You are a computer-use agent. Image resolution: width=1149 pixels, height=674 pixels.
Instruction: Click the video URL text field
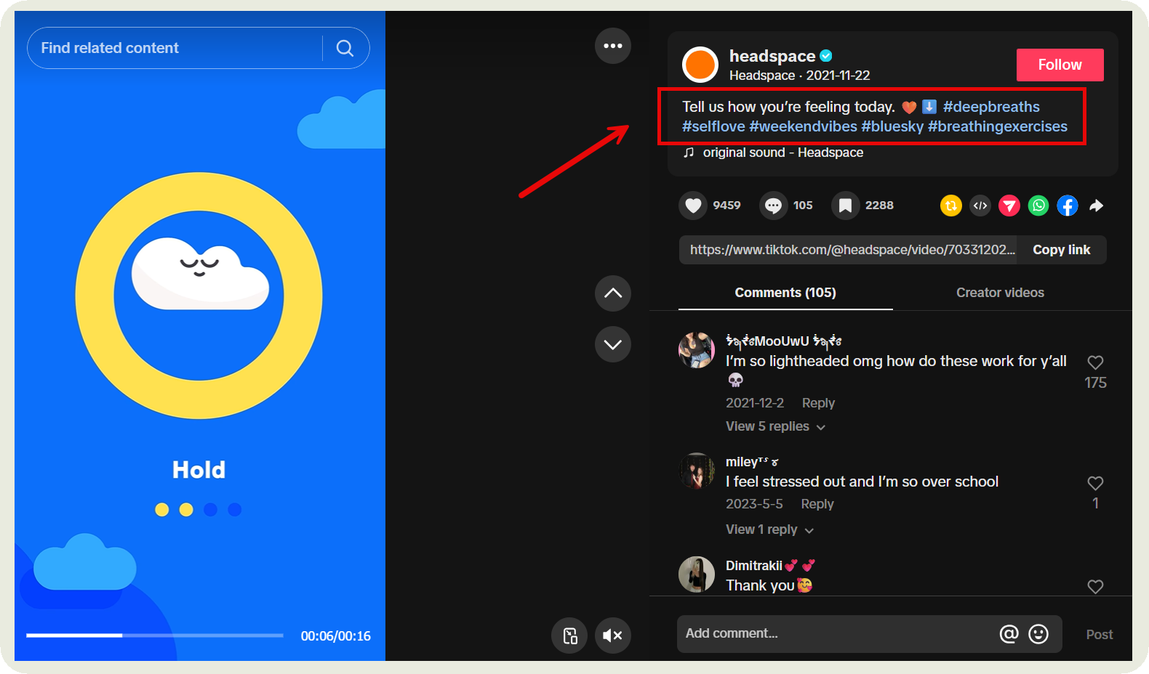(x=849, y=250)
